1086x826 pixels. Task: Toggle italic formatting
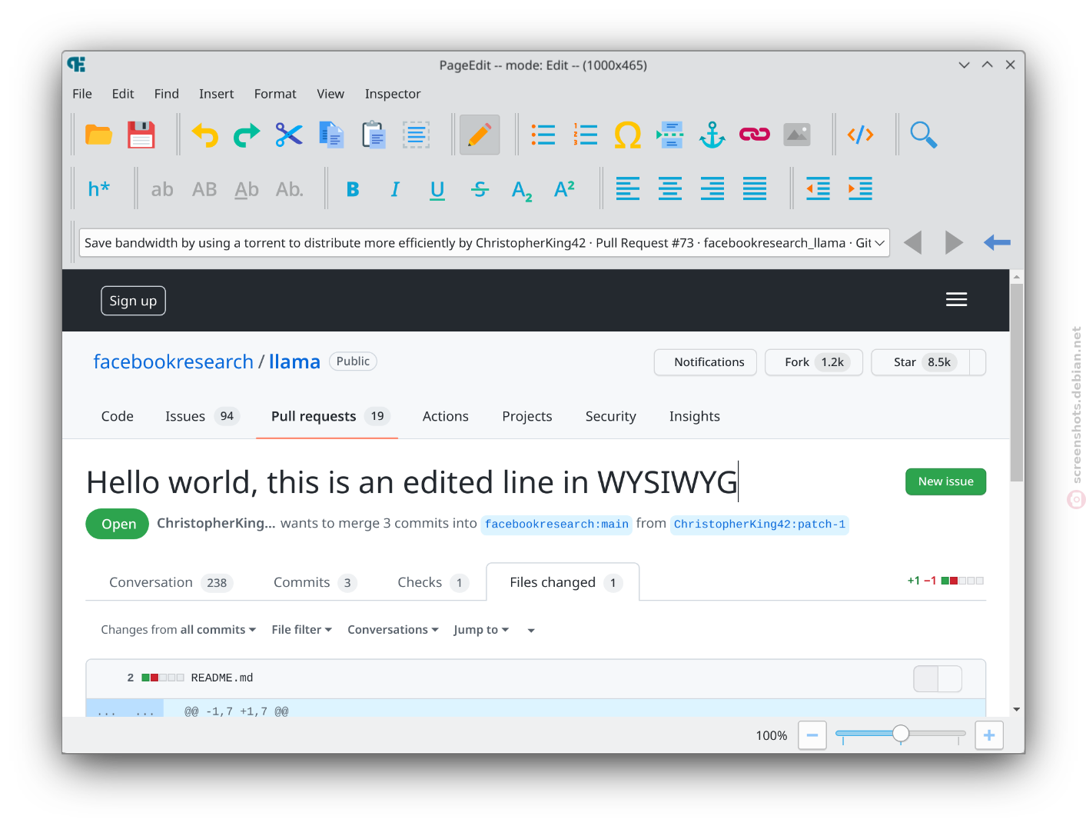coord(395,188)
